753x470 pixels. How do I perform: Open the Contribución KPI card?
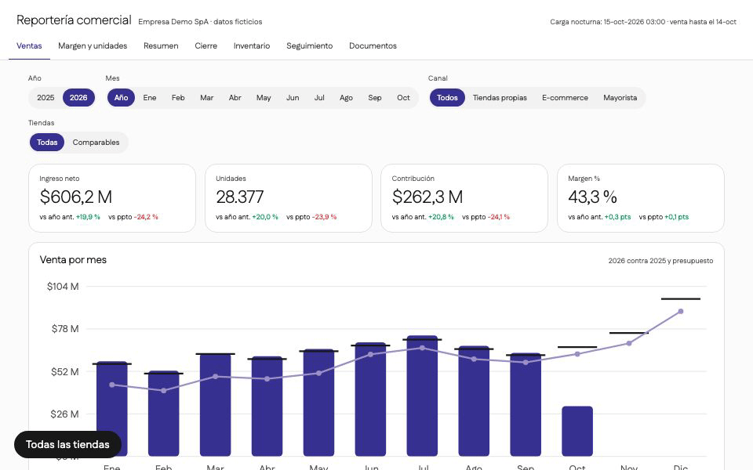point(464,198)
